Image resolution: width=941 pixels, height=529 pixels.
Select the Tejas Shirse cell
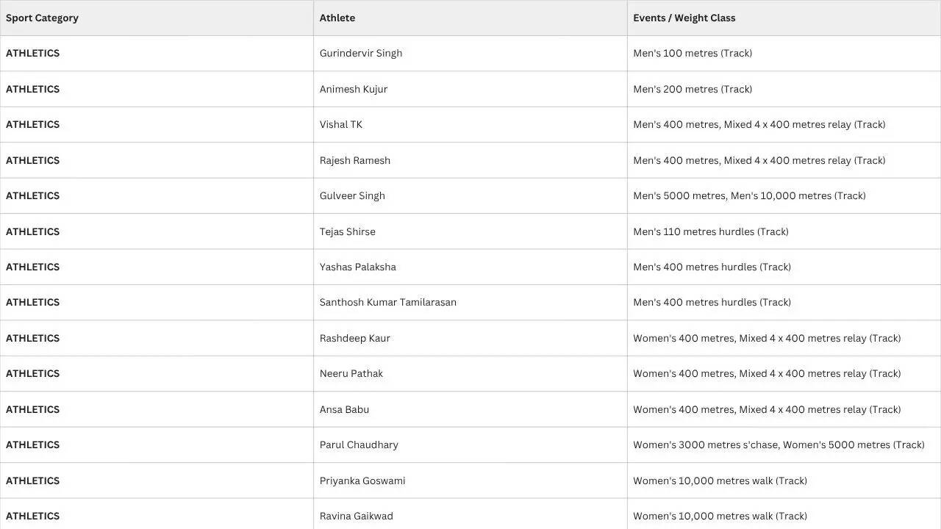click(470, 231)
